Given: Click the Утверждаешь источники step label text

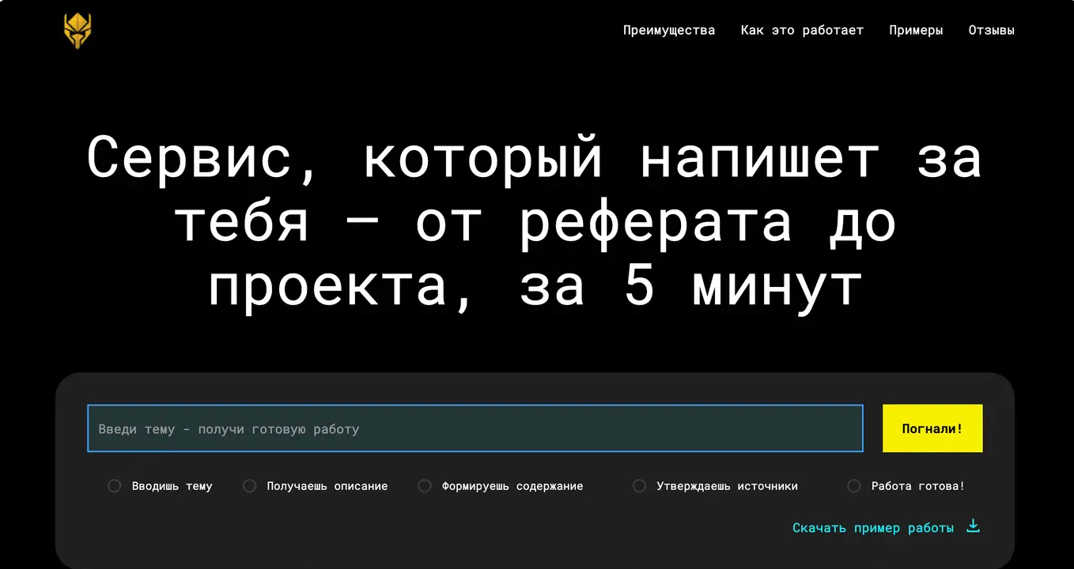Looking at the screenshot, I should (x=728, y=485).
